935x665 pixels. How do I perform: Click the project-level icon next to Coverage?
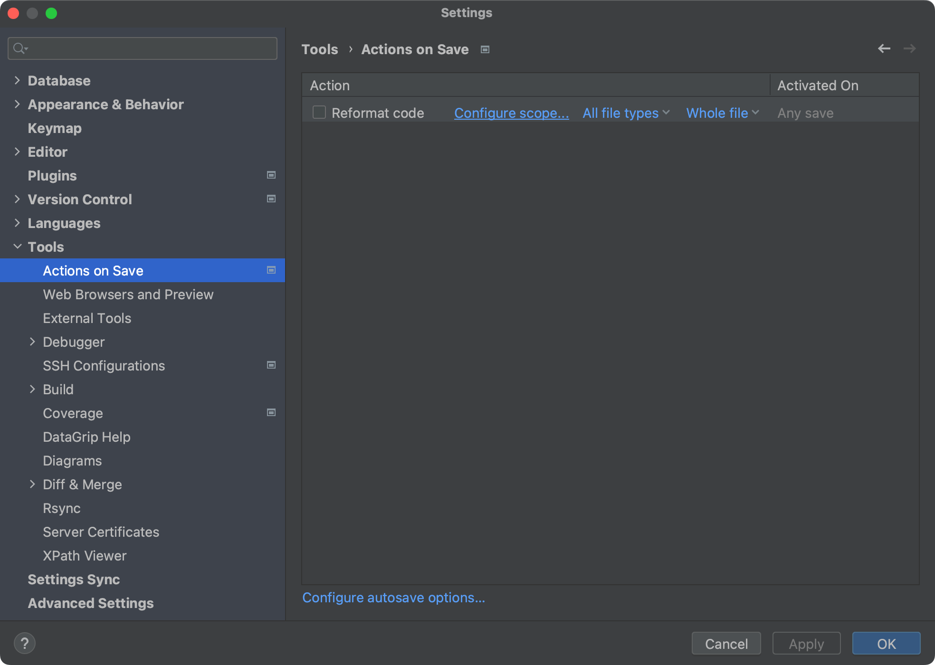pyautogui.click(x=271, y=412)
